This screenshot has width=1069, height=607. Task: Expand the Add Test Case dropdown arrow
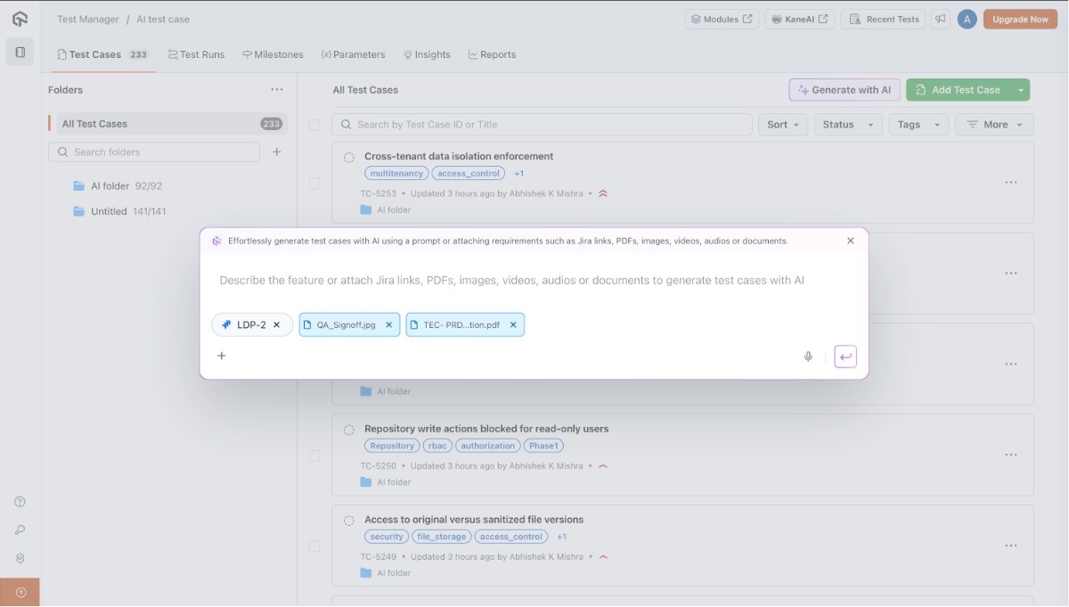[1021, 90]
